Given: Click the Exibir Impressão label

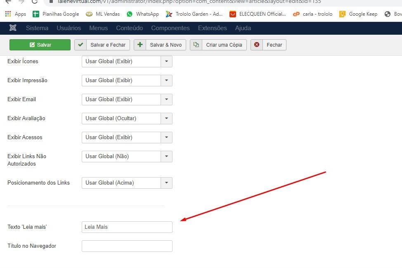Looking at the screenshot, I should [x=27, y=80].
